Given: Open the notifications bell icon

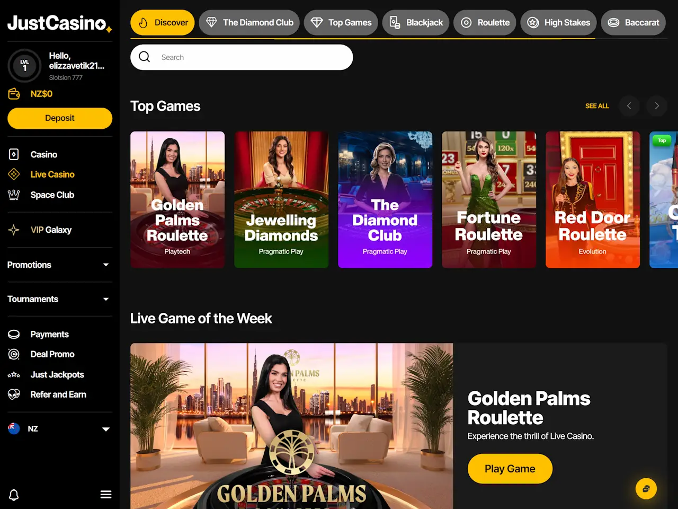Looking at the screenshot, I should pyautogui.click(x=14, y=495).
